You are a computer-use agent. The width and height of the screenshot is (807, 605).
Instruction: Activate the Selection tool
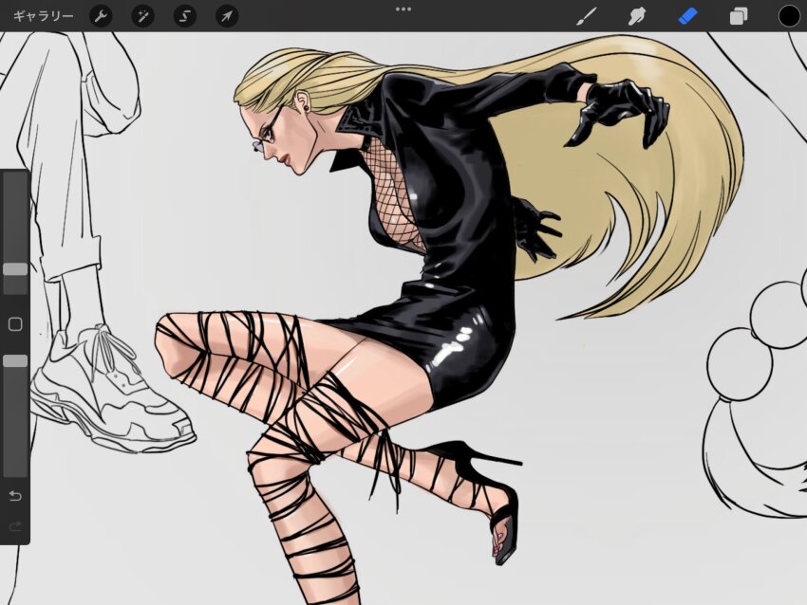tap(184, 15)
